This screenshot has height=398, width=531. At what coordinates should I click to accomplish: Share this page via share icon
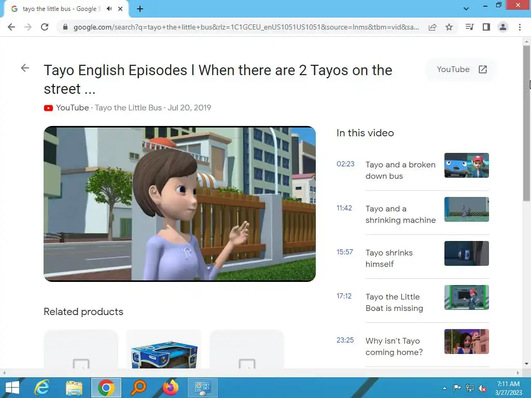tap(432, 27)
